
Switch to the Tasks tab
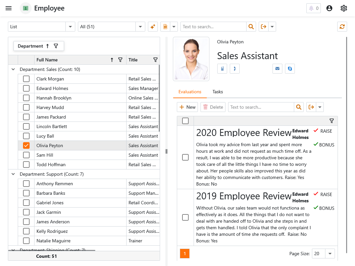(x=218, y=92)
